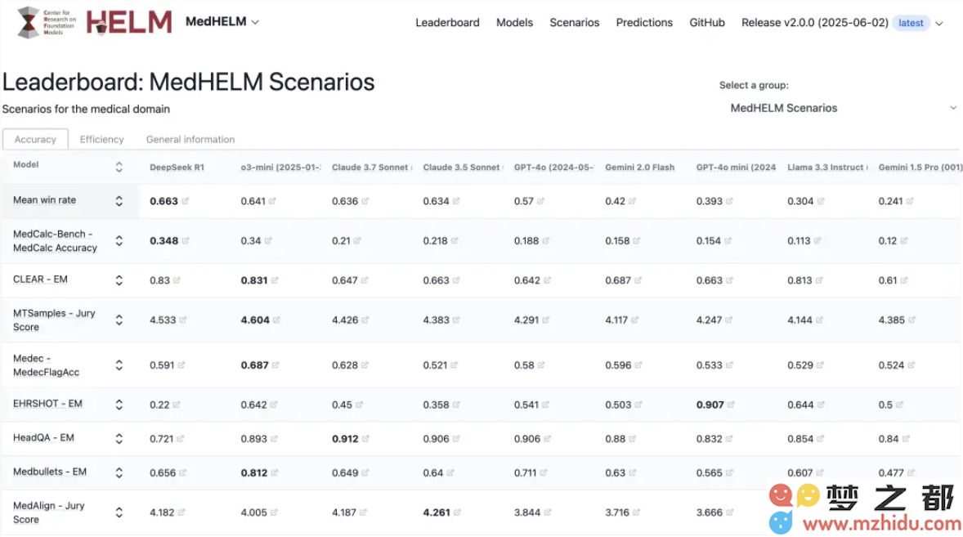The height and width of the screenshot is (537, 963).
Task: Click the HELM logo
Action: coord(129,23)
